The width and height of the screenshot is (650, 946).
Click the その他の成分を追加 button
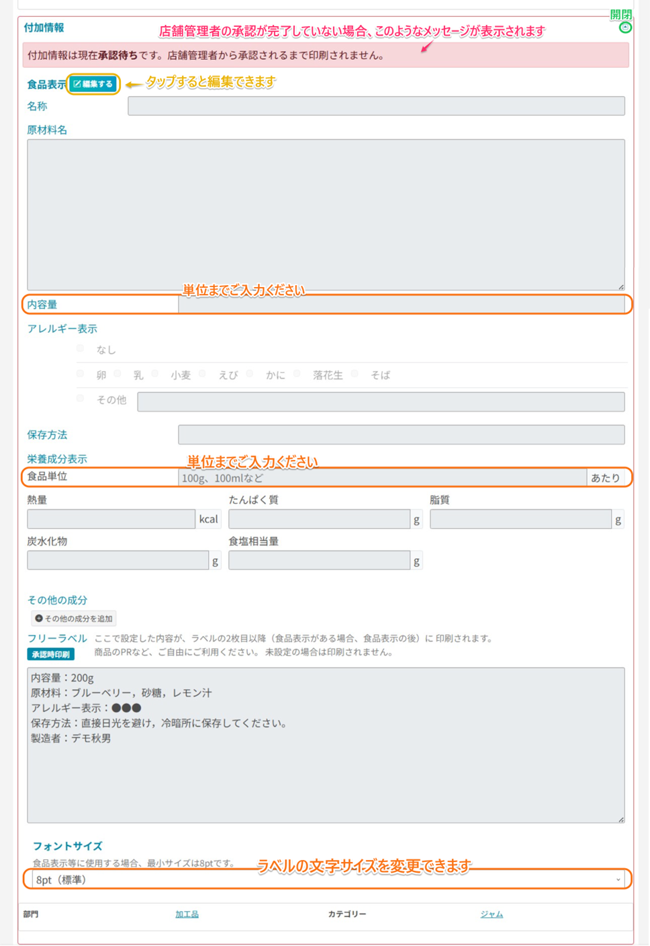point(74,619)
